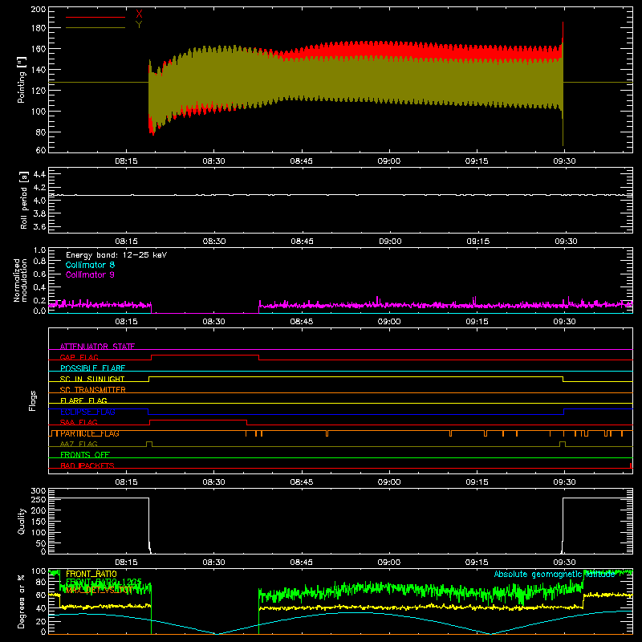The image size is (642, 642).
Task: Click the orange MAX_DET_VS_TOT legend label
Action: [x=99, y=590]
